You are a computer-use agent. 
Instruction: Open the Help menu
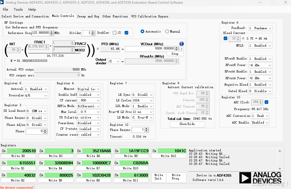click(x=32, y=10)
